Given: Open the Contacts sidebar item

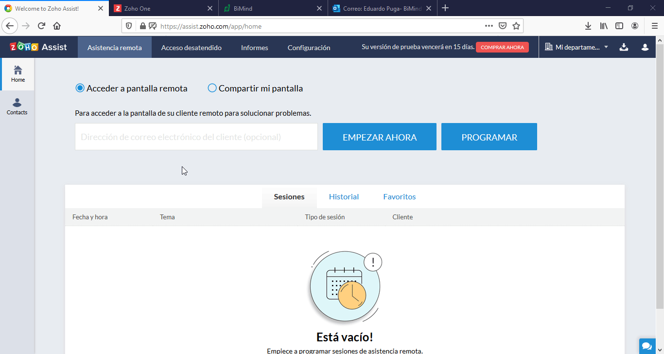Looking at the screenshot, I should pos(17,106).
